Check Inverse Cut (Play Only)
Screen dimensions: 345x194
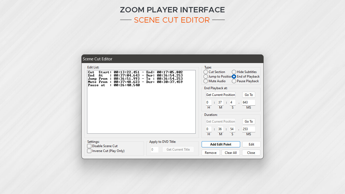89,151
